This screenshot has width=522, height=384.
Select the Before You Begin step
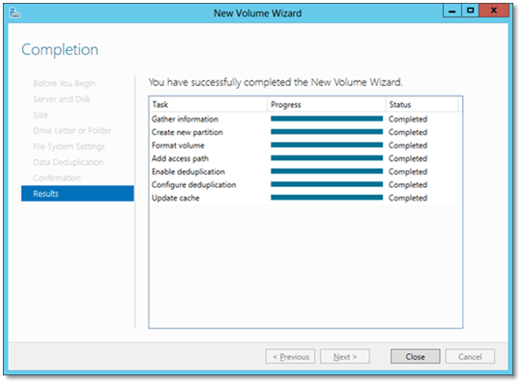(64, 83)
